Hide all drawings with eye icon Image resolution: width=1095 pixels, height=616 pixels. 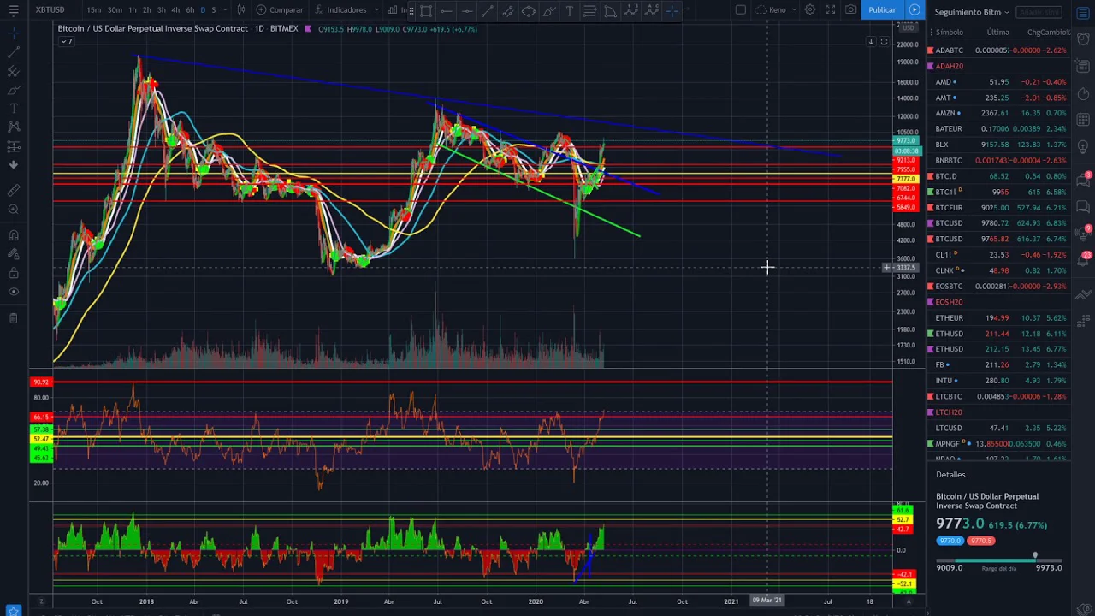[14, 293]
